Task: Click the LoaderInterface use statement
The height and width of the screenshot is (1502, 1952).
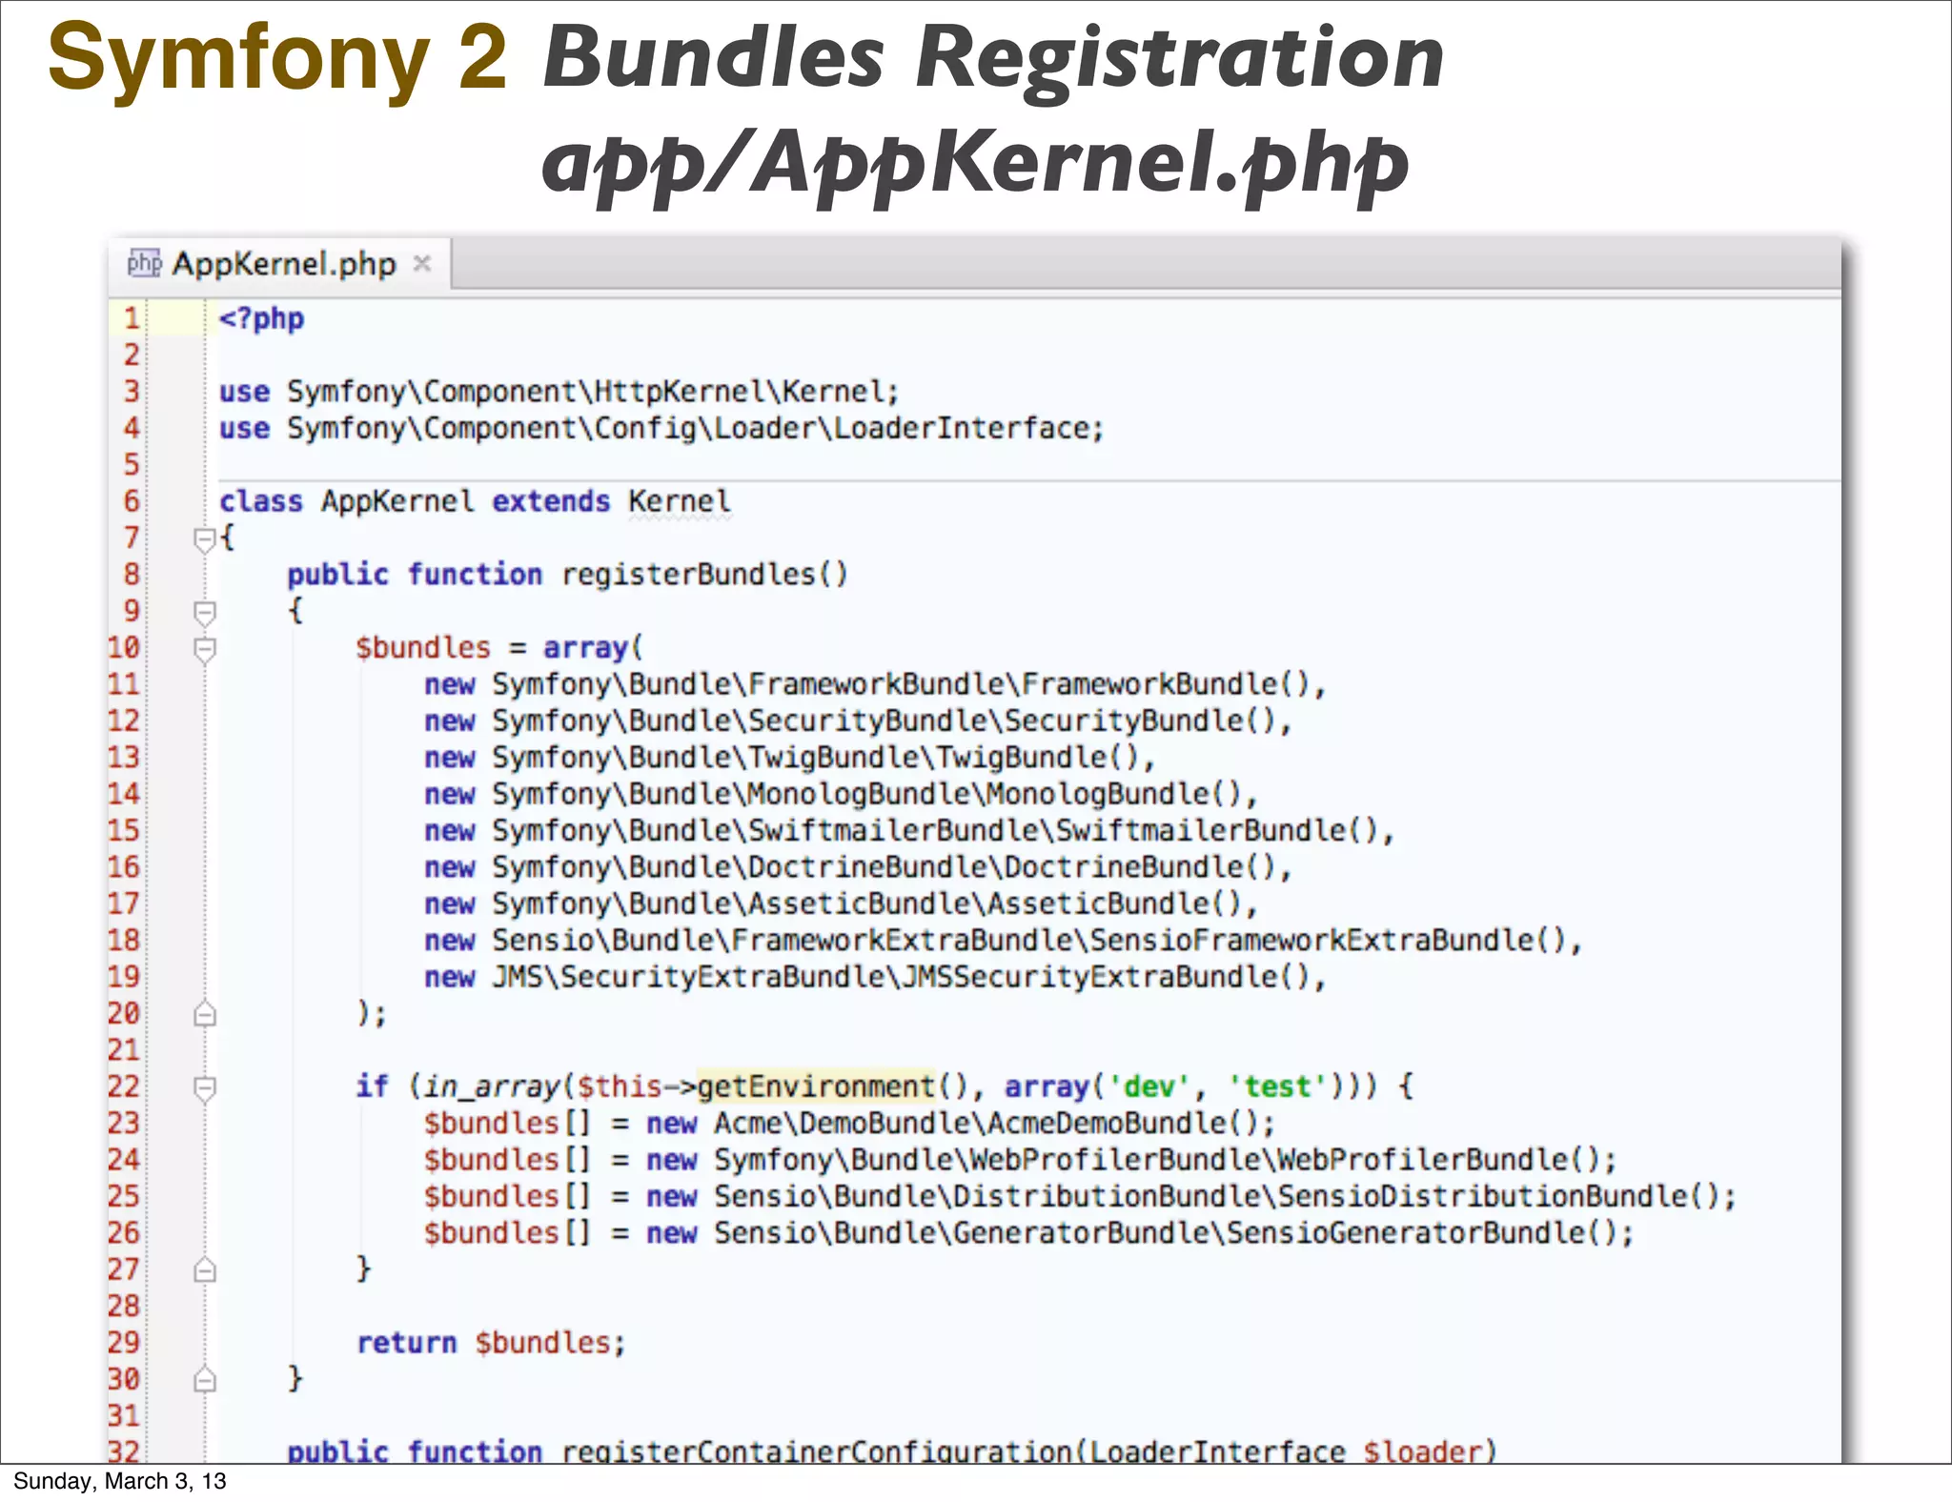Action: point(661,429)
